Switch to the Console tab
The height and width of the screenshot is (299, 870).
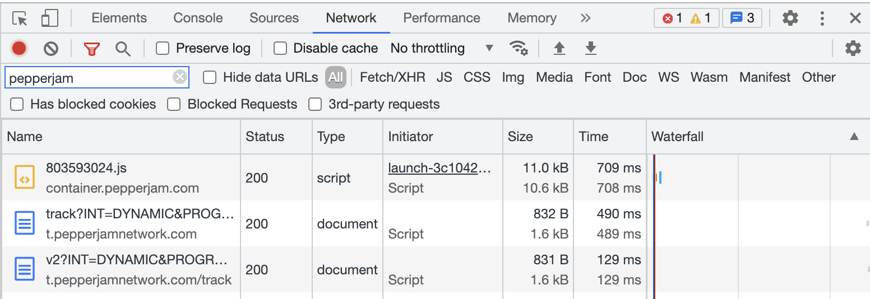click(x=198, y=18)
